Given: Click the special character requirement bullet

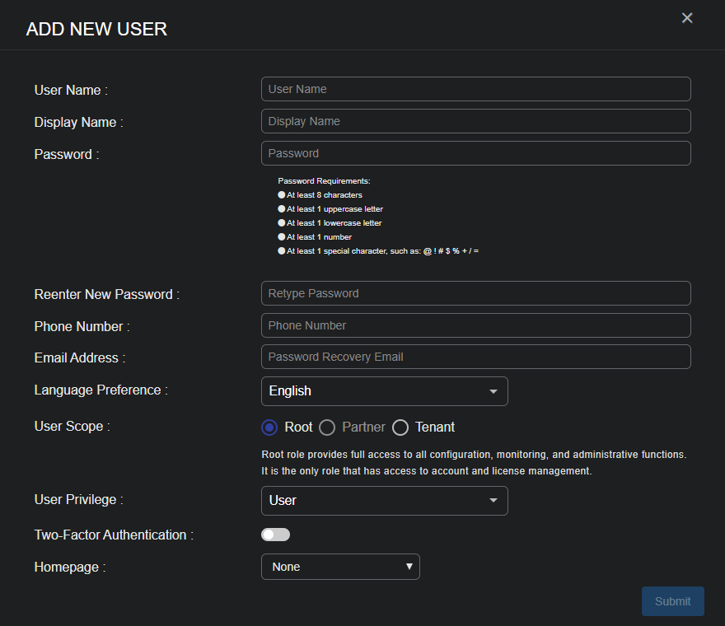Looking at the screenshot, I should [282, 250].
